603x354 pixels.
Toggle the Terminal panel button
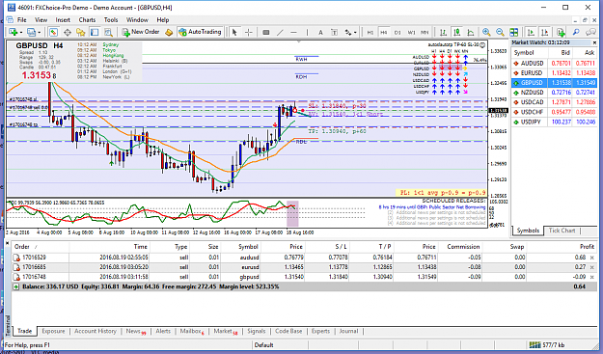[x=95, y=32]
